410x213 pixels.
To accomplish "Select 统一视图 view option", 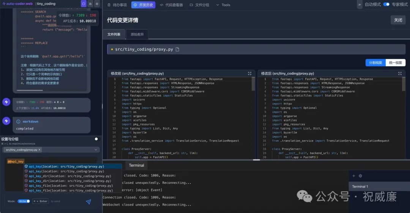I will 395,63.
